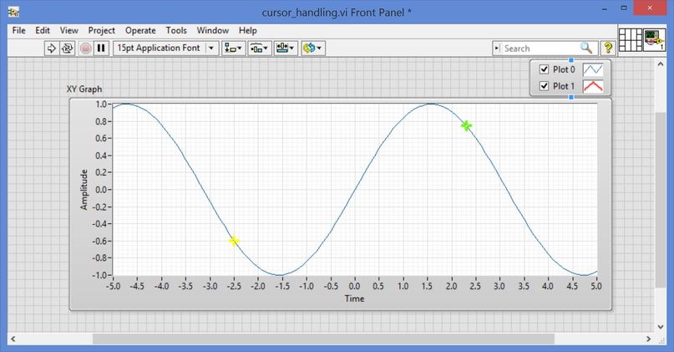Click the scroll up arrow
This screenshot has height=352, width=674.
(661, 64)
